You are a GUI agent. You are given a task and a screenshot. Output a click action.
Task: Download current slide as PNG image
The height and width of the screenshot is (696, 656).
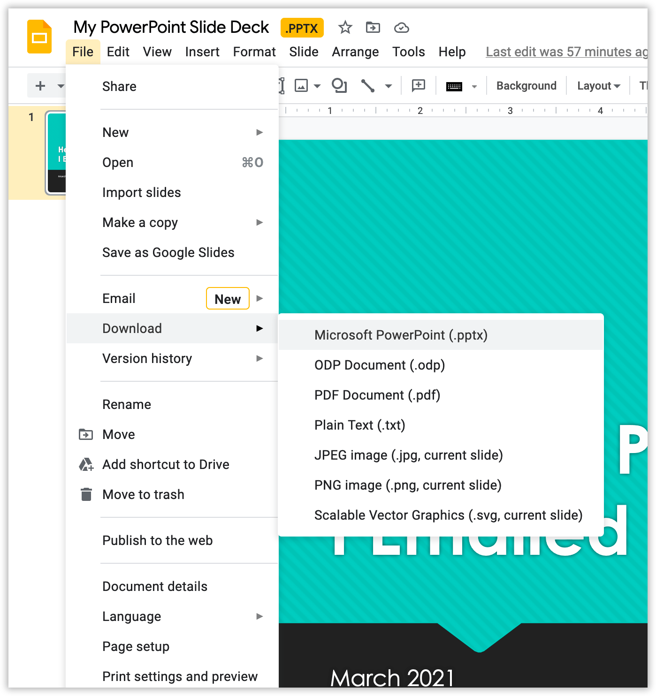pyautogui.click(x=441, y=485)
